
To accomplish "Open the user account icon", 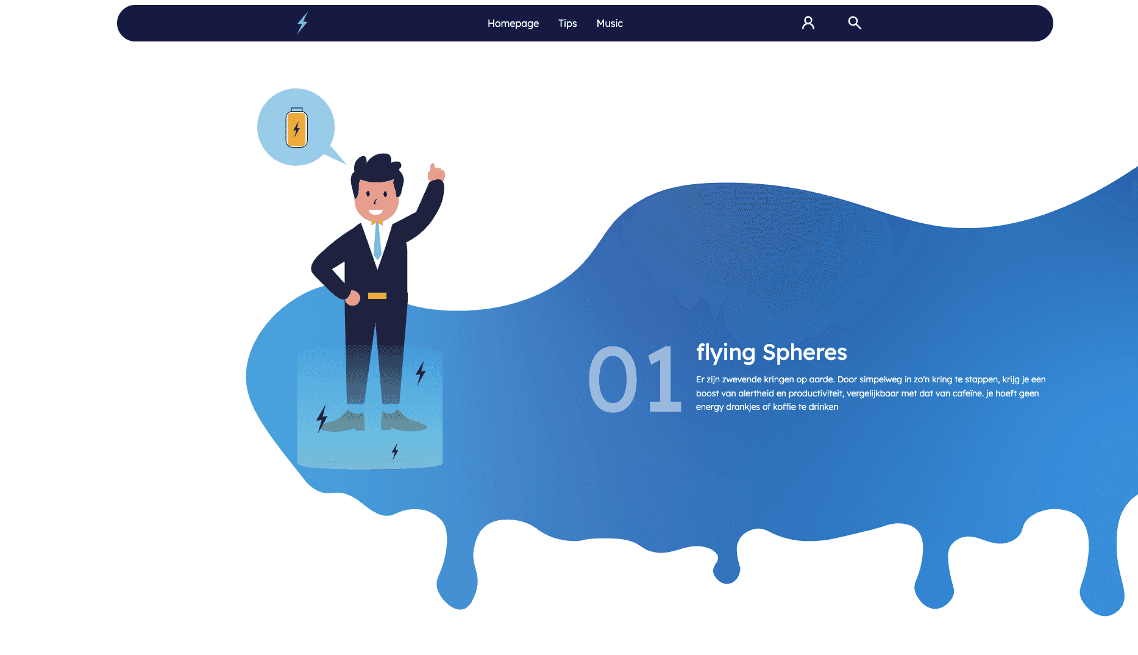I will click(x=808, y=23).
